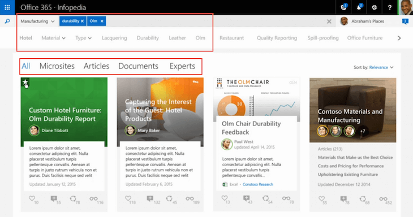The image size is (413, 217).
Task: Like the Custom Hotel Furniture card
Action: tap(32, 198)
